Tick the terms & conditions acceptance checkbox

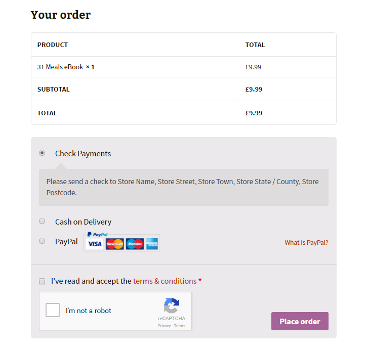[x=42, y=281]
